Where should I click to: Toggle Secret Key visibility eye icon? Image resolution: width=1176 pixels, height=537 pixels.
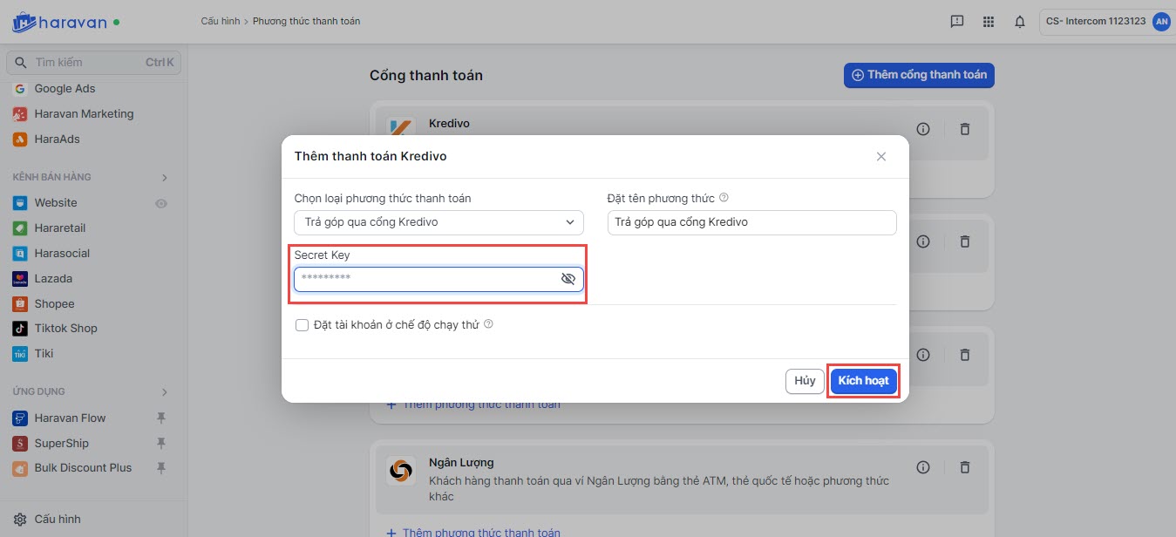[568, 279]
